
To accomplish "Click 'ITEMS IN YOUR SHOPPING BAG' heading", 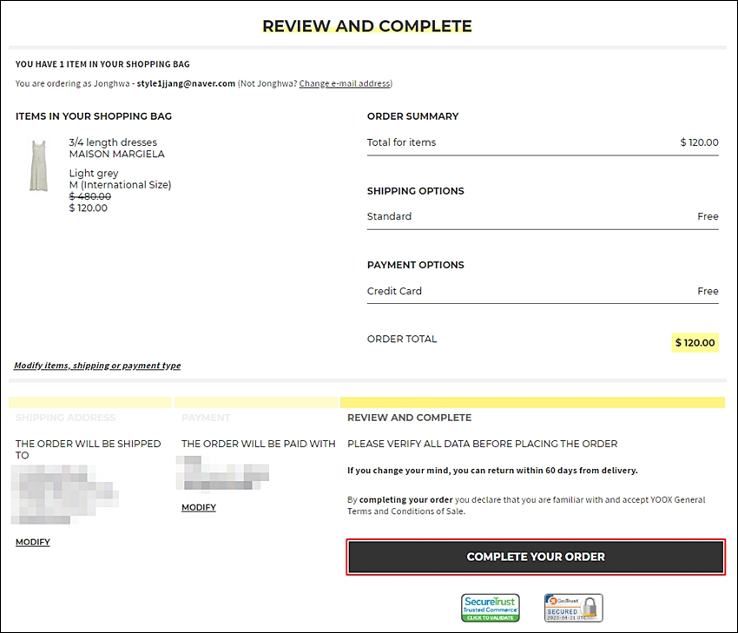I will click(94, 116).
